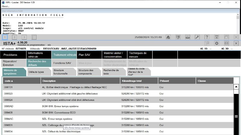Select session slot 1
Image resolution: width=241 pixels, height=135 pixels.
coord(5,37)
